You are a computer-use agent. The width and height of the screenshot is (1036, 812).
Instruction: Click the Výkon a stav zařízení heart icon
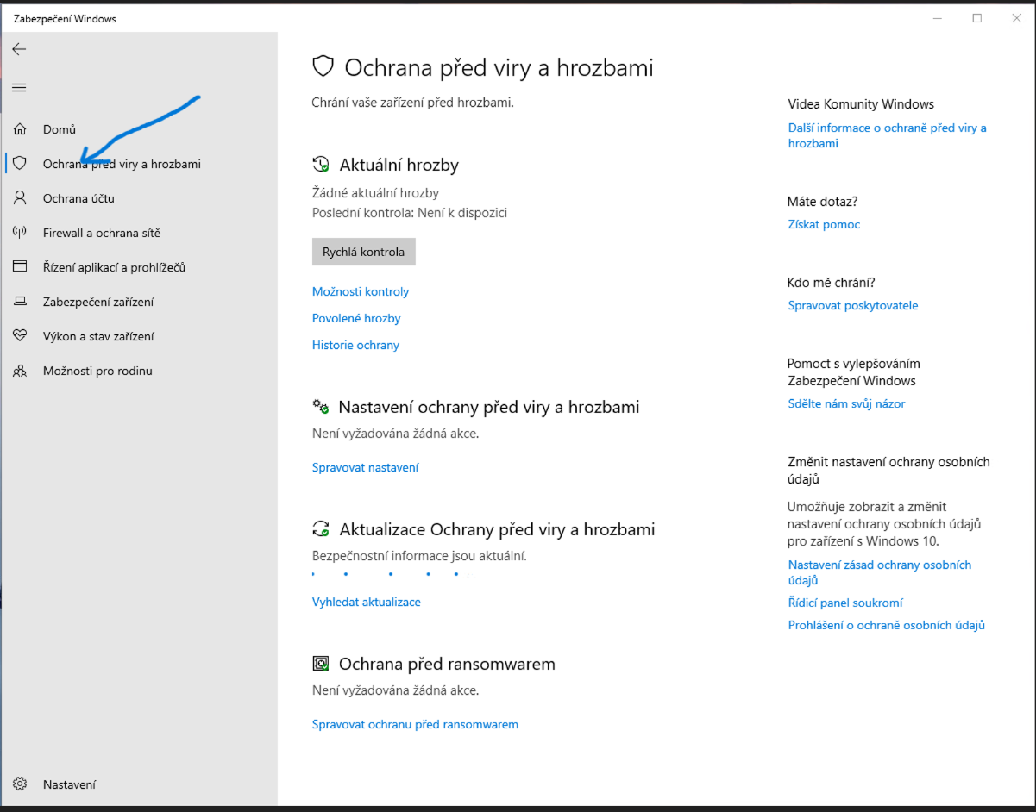pos(20,336)
